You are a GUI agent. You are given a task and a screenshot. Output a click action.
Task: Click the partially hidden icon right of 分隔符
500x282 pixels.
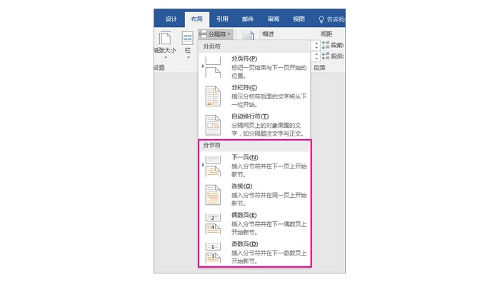(x=248, y=35)
